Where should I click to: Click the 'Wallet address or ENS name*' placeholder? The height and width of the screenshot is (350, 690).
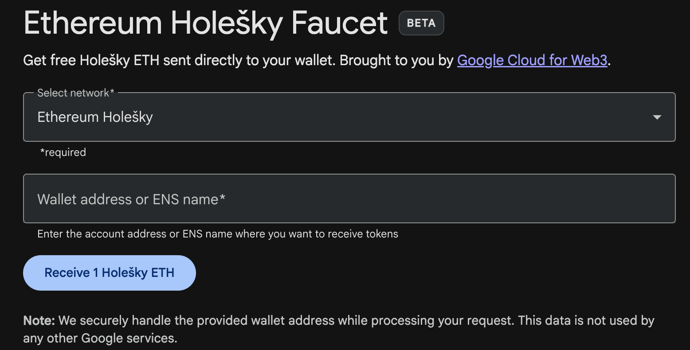click(131, 199)
